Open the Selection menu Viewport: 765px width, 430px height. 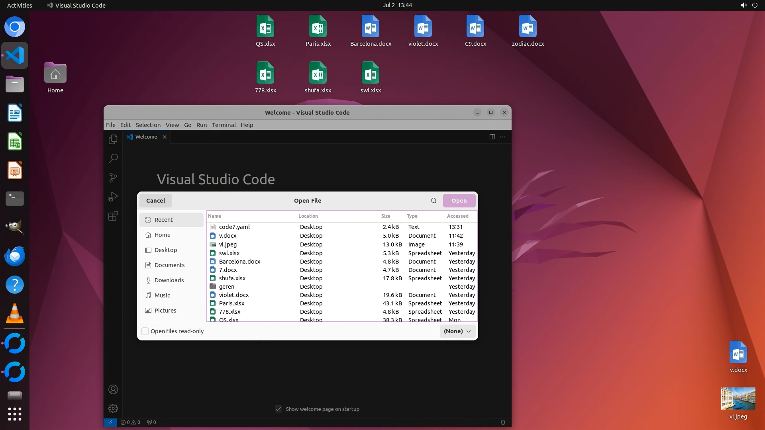(x=148, y=125)
